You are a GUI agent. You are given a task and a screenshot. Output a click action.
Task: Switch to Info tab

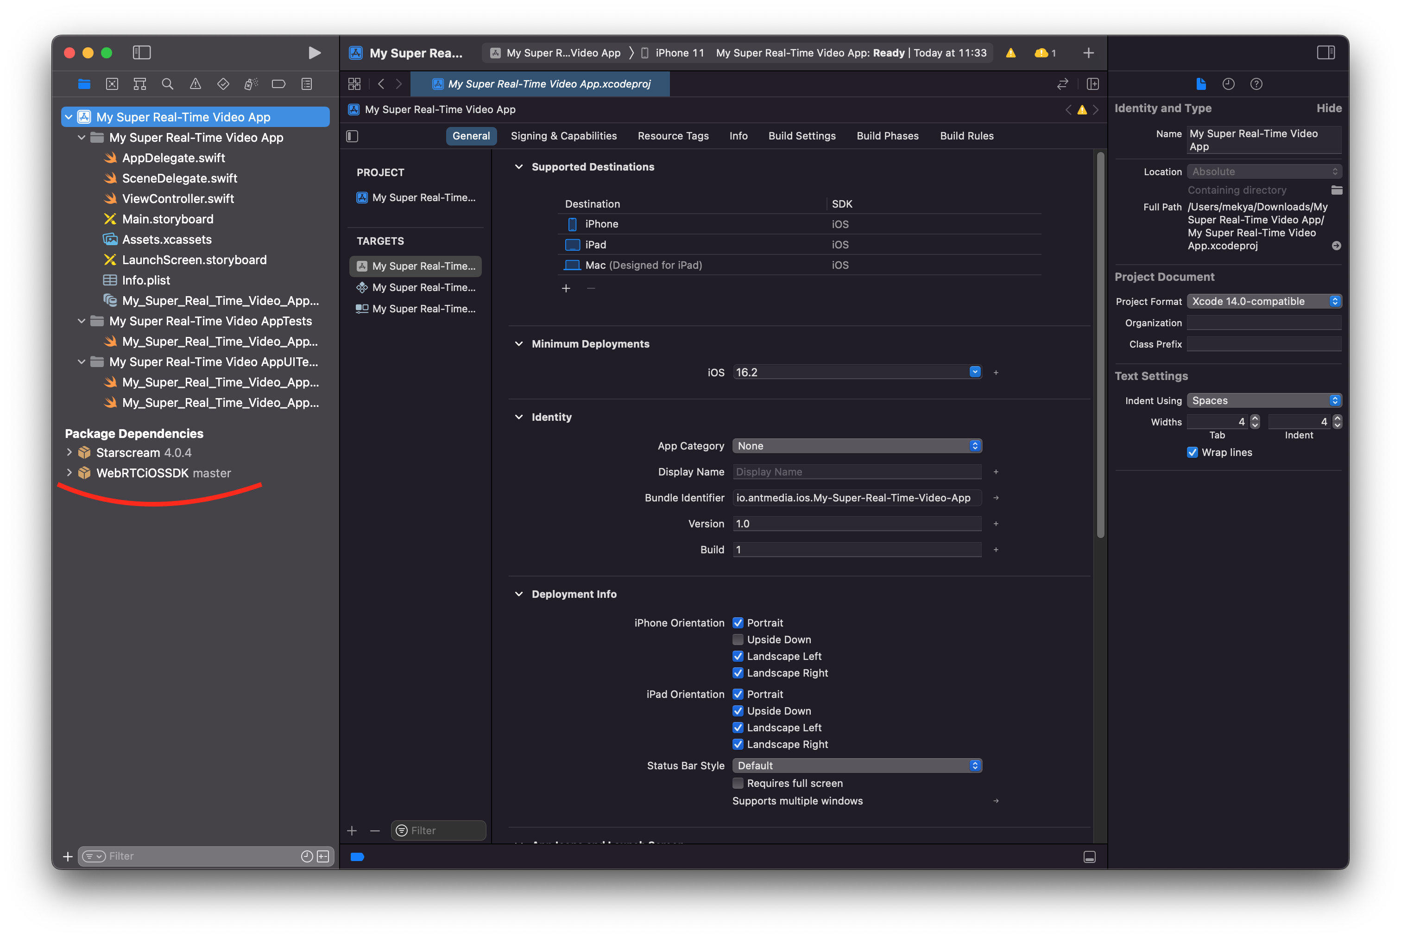click(738, 136)
